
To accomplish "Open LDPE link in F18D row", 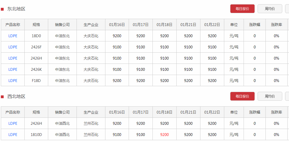I will pyautogui.click(x=13, y=81).
